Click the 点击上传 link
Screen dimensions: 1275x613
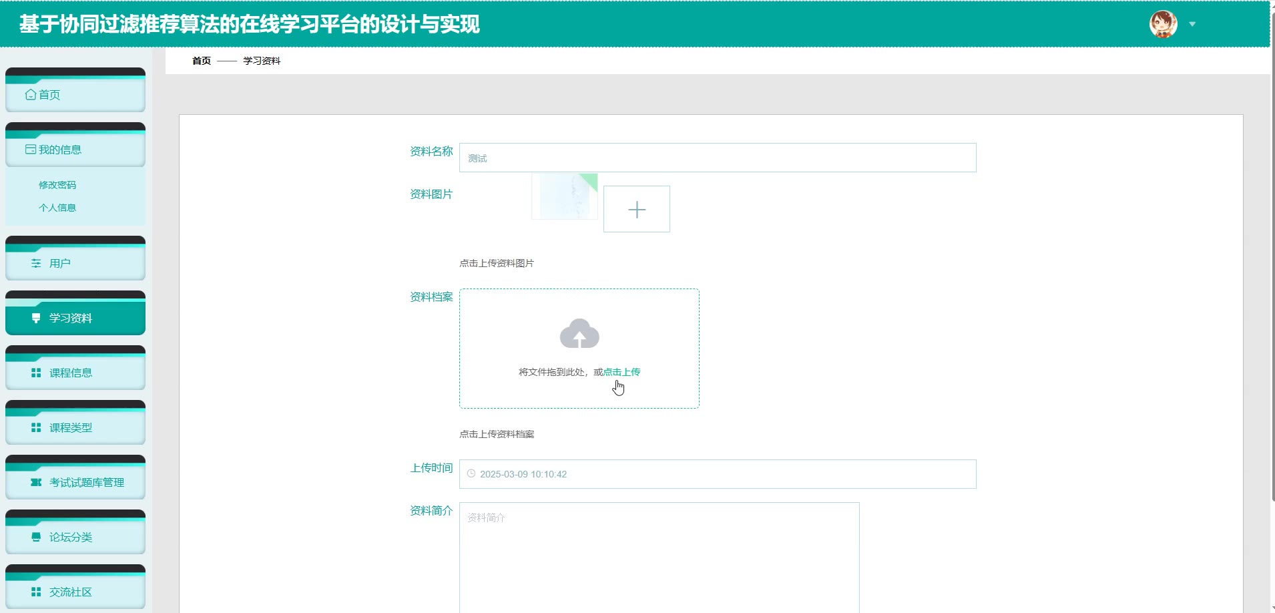[x=621, y=372]
